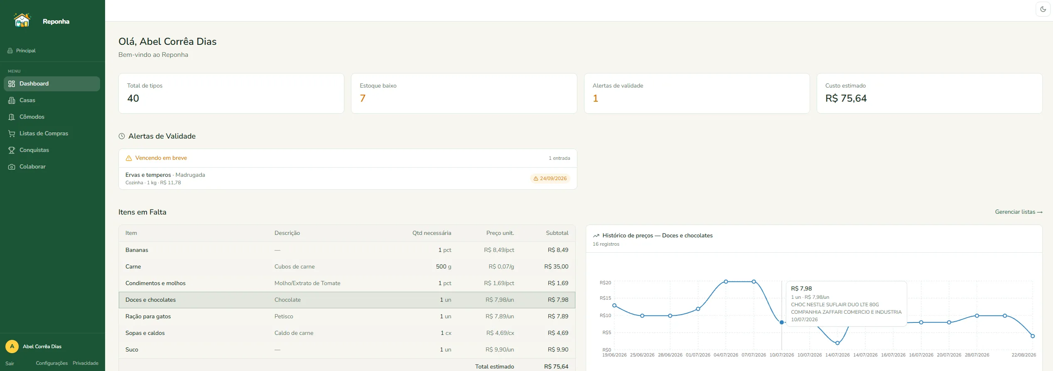Viewport: 1053px width, 371px height.
Task: Click the Suco item row
Action: tap(347, 350)
